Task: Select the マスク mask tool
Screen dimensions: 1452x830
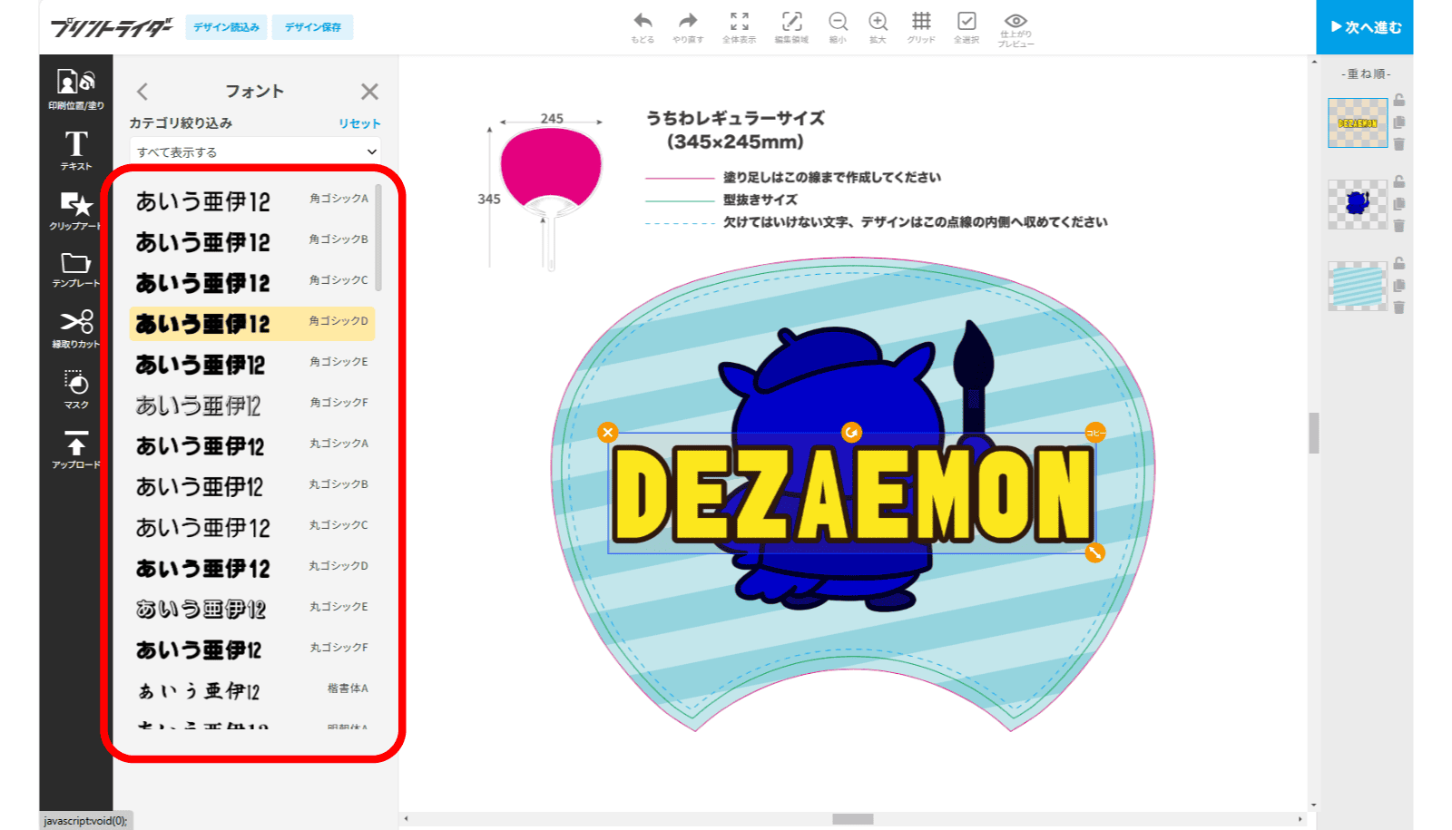Action: click(76, 390)
